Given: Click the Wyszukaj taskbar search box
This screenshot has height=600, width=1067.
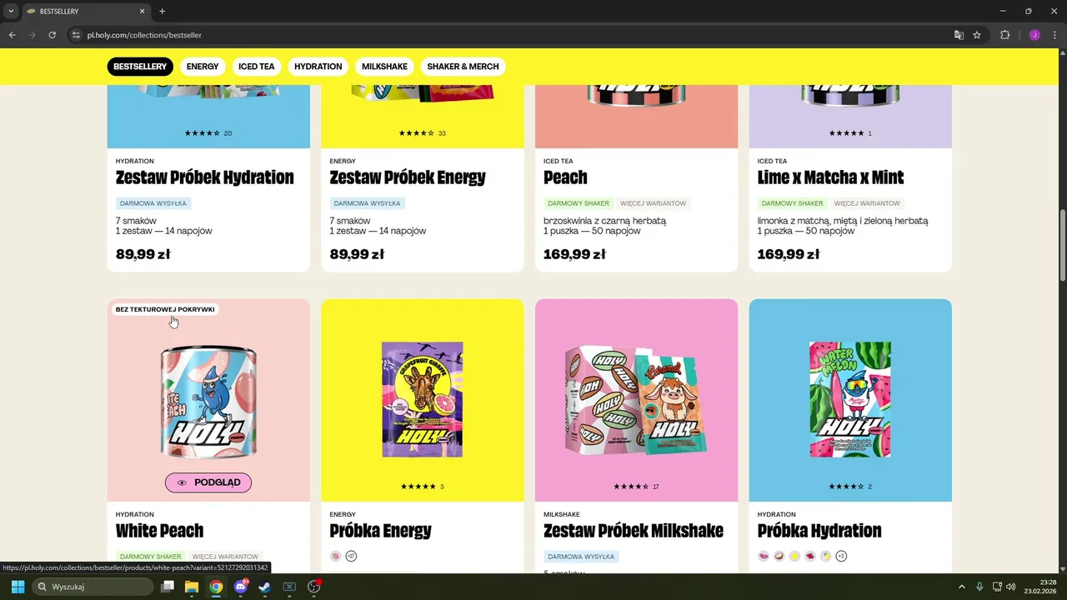Looking at the screenshot, I should pyautogui.click(x=92, y=587).
